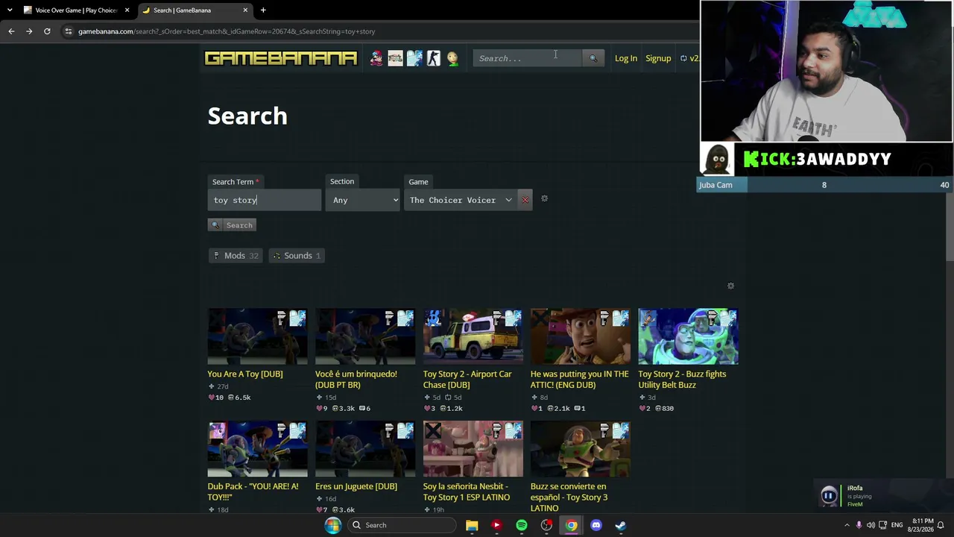Screen dimensions: 954x537
Task: Open Steam from the taskbar
Action: [x=620, y=525]
